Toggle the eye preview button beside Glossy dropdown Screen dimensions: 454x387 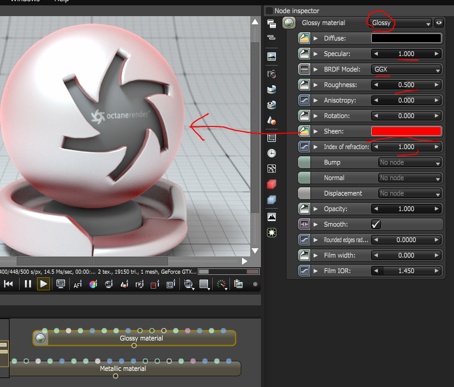pos(439,23)
